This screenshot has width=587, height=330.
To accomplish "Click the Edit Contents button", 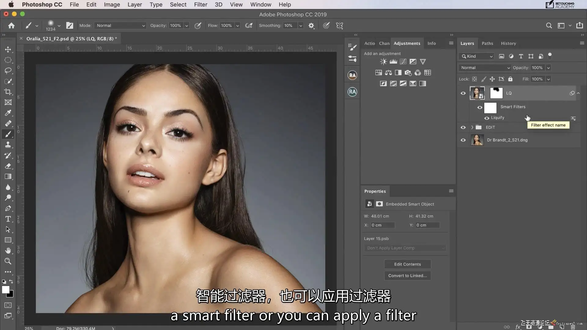I will (407, 264).
